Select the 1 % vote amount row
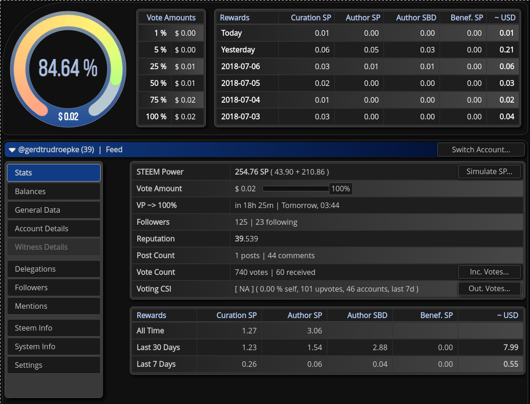 171,33
